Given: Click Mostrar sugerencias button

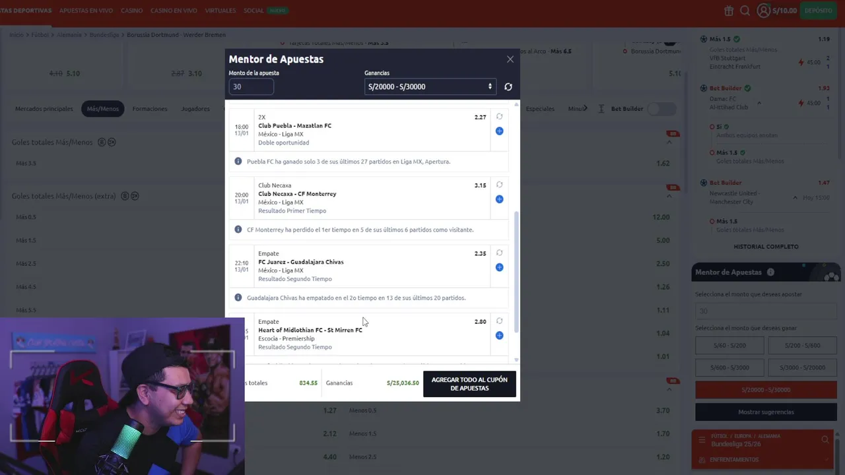Looking at the screenshot, I should point(766,412).
